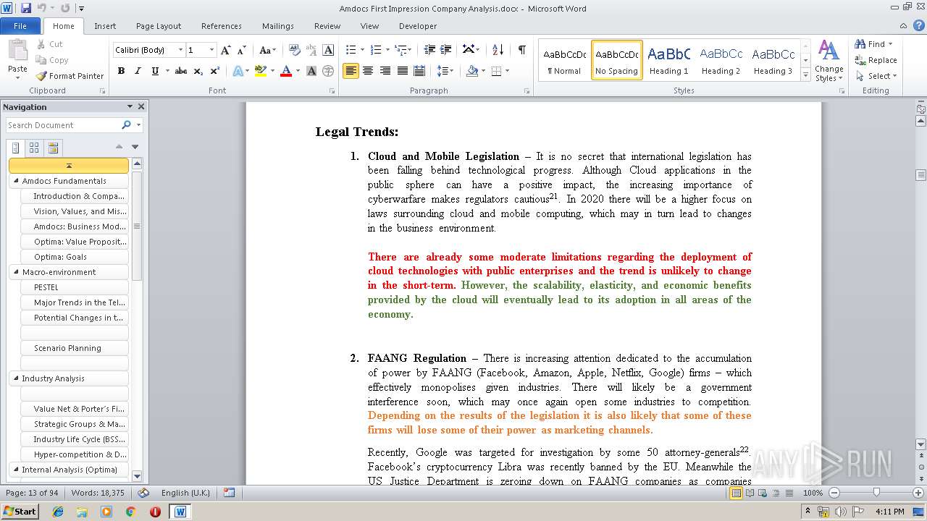
Task: Toggle Subscript formatting
Action: [198, 71]
